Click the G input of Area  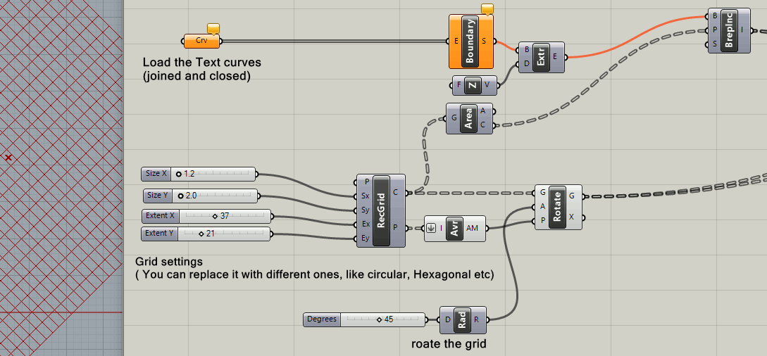(454, 118)
